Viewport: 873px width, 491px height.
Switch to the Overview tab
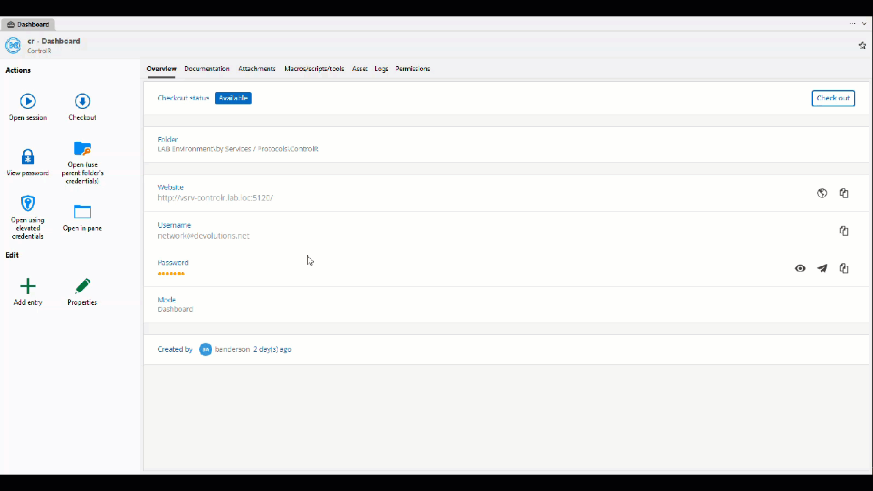click(x=162, y=69)
